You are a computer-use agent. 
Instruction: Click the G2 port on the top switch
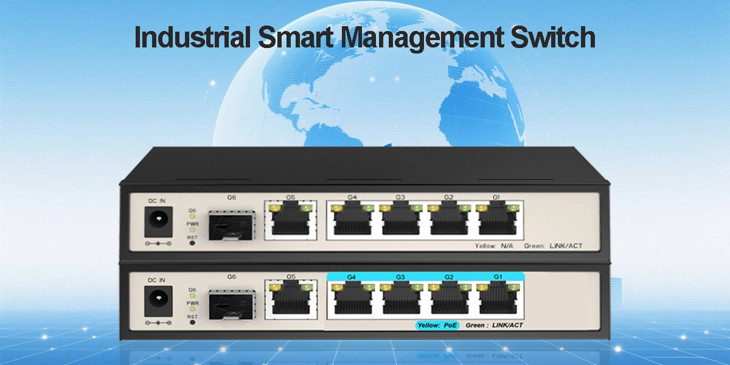point(448,220)
